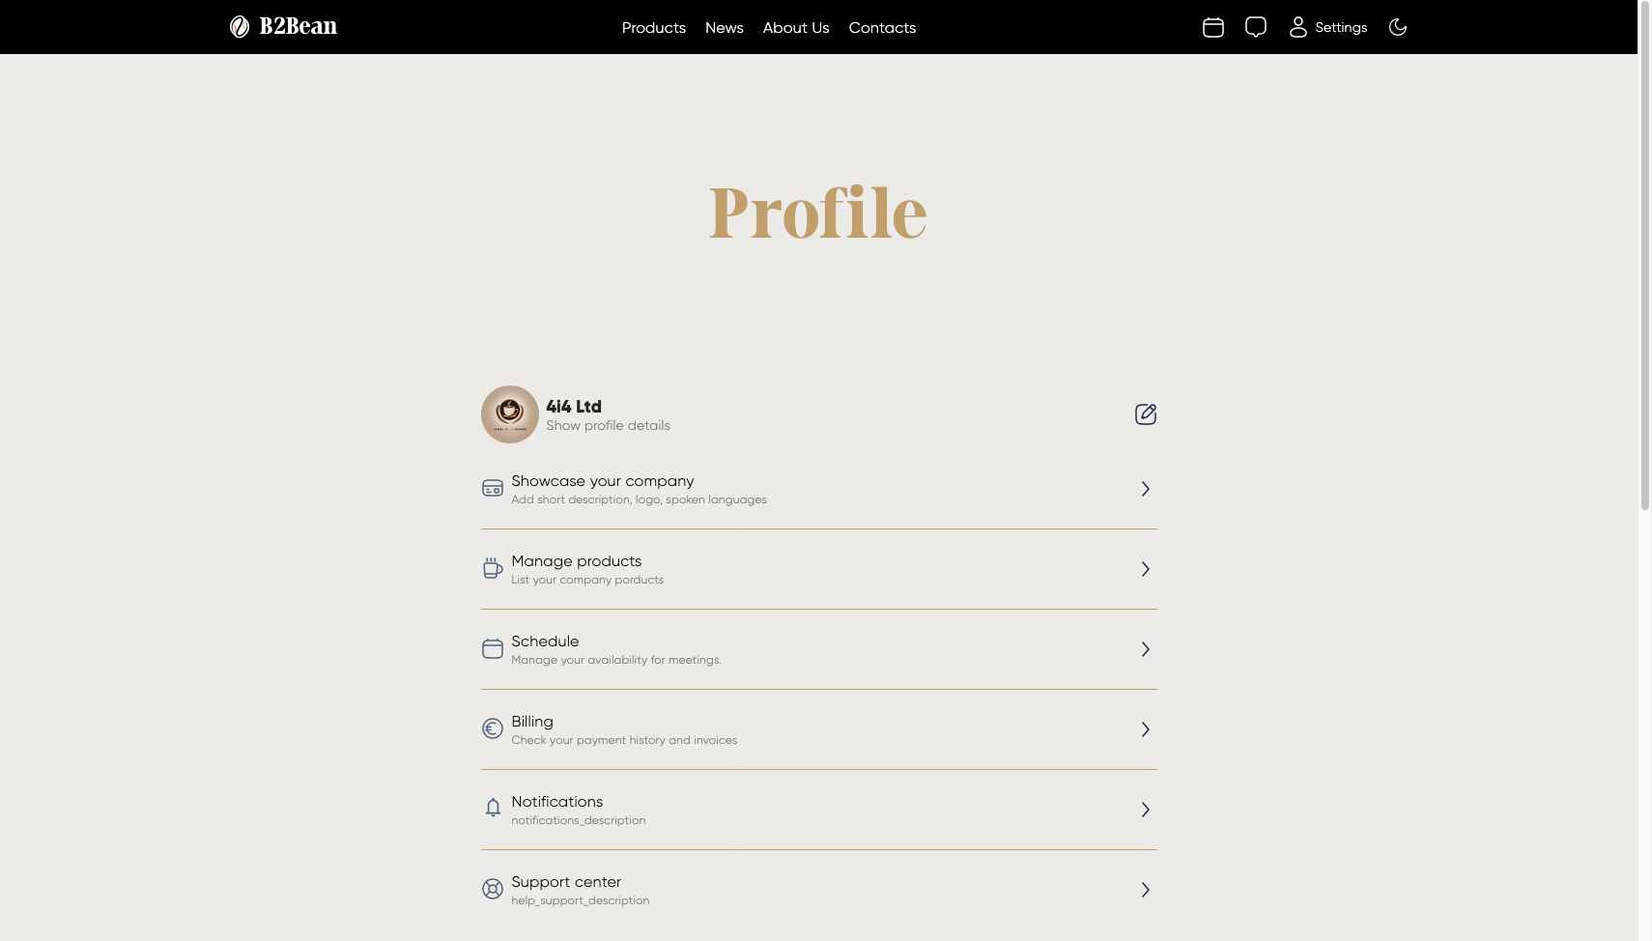Expand the Billing row chevron
The width and height of the screenshot is (1652, 941).
[x=1145, y=729]
